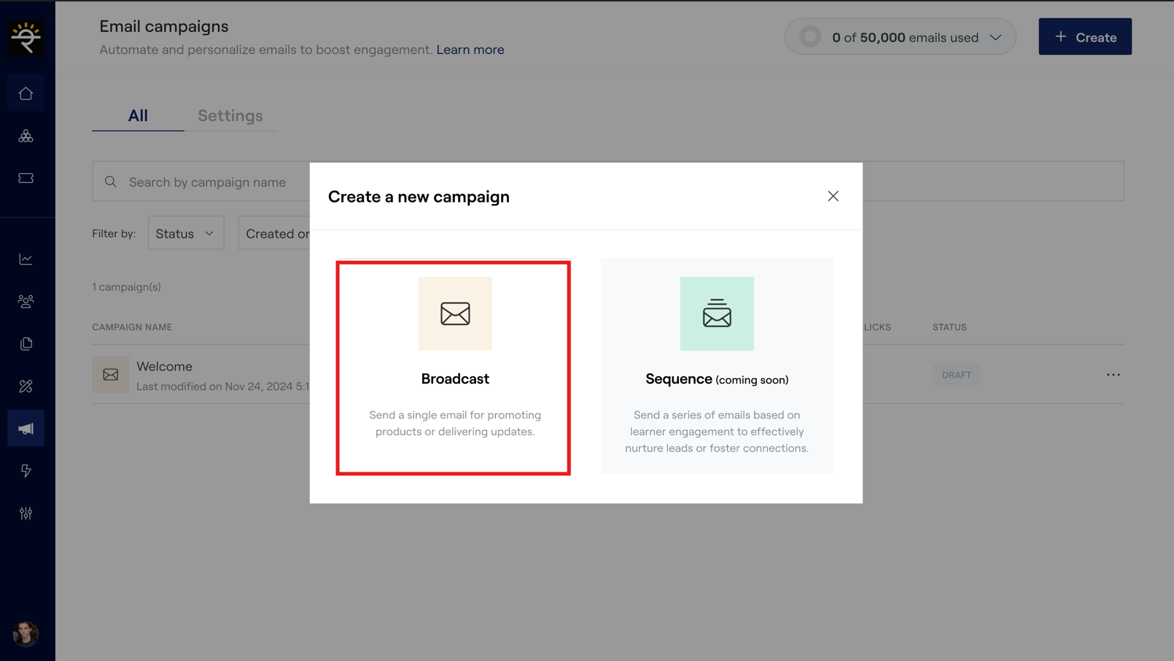
Task: Switch to the Settings tab
Action: click(x=230, y=116)
